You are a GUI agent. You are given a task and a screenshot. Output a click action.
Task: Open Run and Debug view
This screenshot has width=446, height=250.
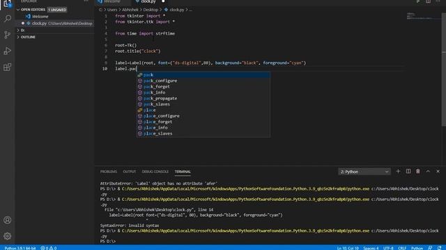pyautogui.click(x=8, y=51)
